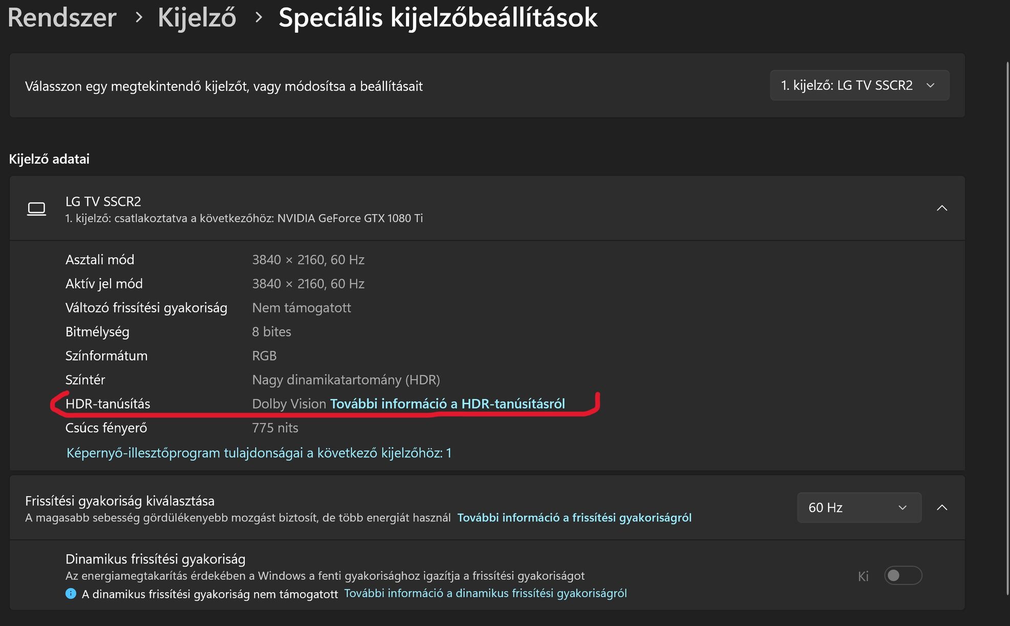The height and width of the screenshot is (626, 1010).
Task: Open display selector dropdown LG TV SSCR2
Action: click(859, 85)
